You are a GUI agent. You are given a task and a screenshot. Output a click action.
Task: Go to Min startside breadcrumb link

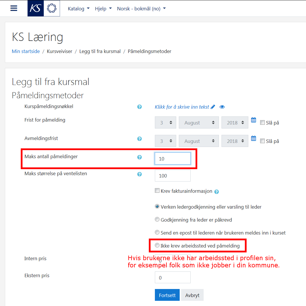26,51
